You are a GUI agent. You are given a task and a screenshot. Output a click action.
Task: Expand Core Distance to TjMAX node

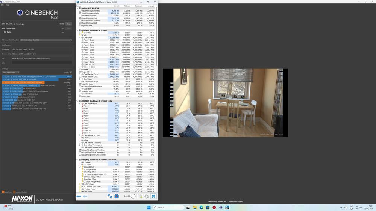click(x=80, y=135)
